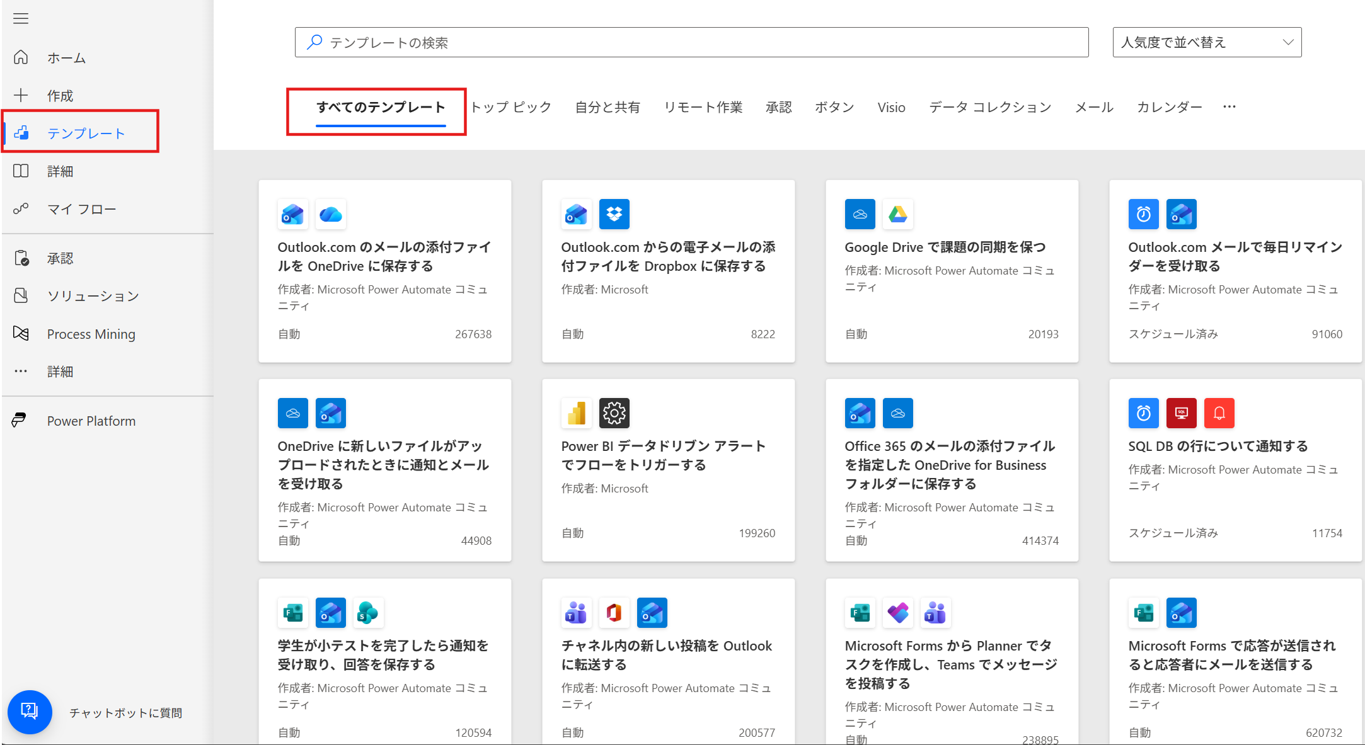
Task: Click the ソリューション icon
Action: pyautogui.click(x=21, y=295)
